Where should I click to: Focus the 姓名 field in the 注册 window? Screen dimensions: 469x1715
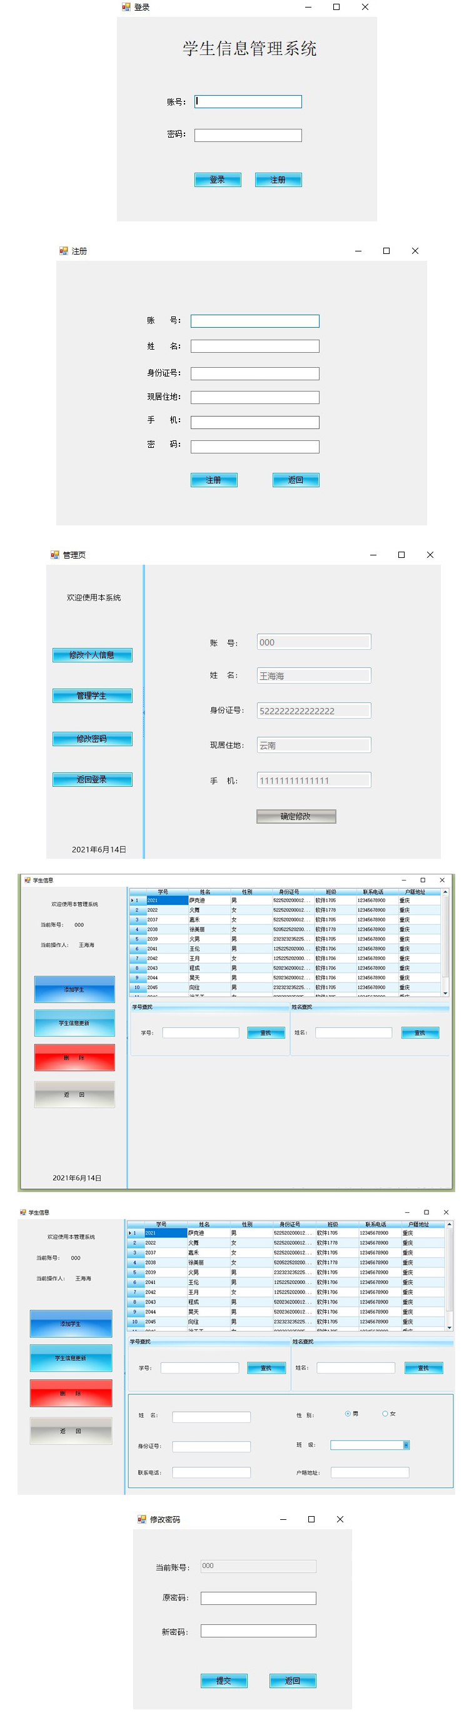pos(255,347)
